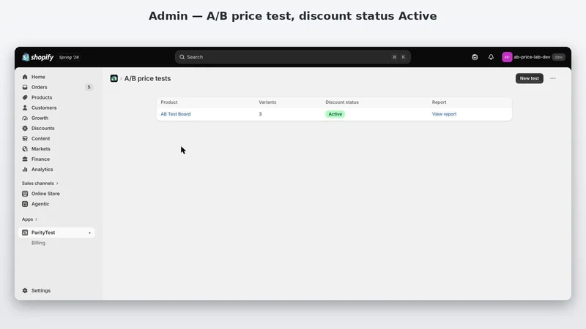Expand Sales channels chevron

tap(57, 184)
